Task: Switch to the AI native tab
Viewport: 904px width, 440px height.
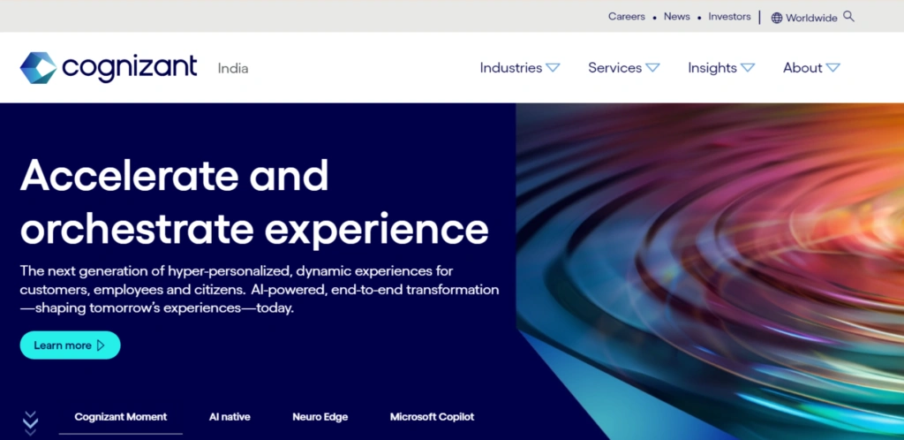Action: 230,417
